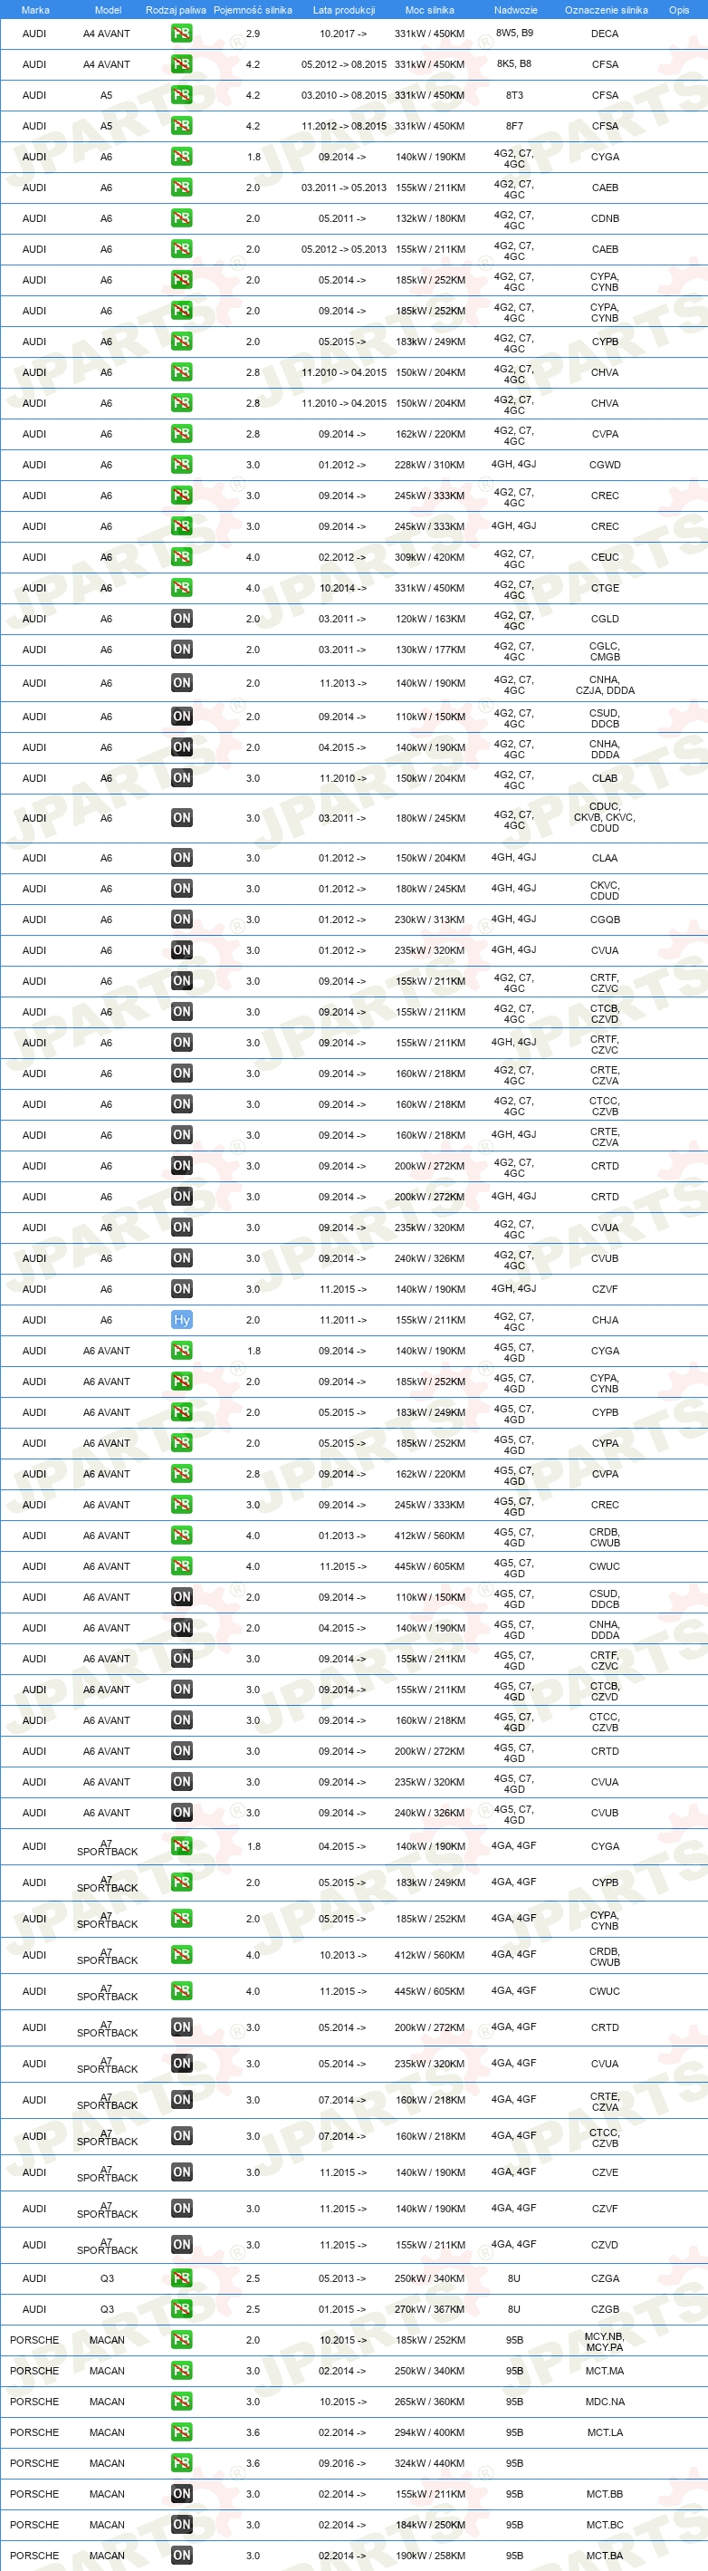Screen dimensions: 708x2571
Task: Select the production date 09.2016 ->
Action: (x=342, y=2464)
